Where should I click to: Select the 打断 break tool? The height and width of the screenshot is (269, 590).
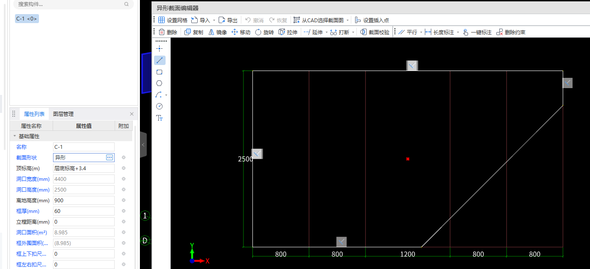(340, 32)
